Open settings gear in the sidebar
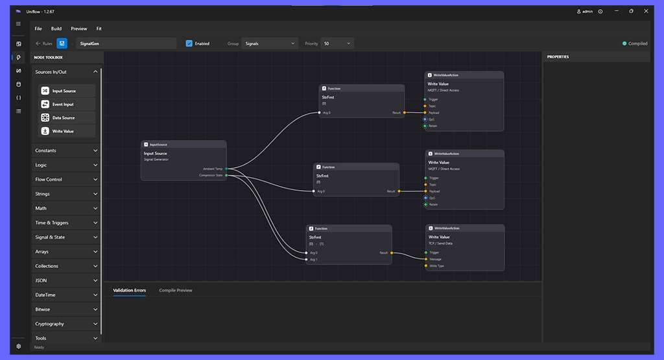The height and width of the screenshot is (360, 664). point(19,346)
